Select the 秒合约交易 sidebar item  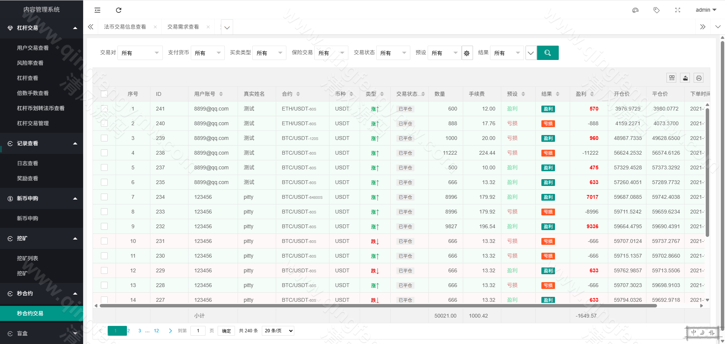(42, 313)
